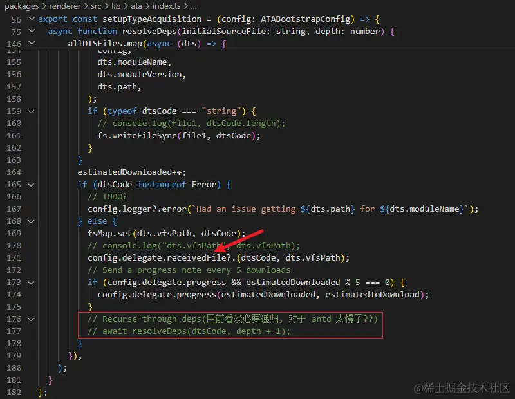This screenshot has height=399, width=515.
Task: Click line number 171 in the gutter
Action: click(x=14, y=258)
